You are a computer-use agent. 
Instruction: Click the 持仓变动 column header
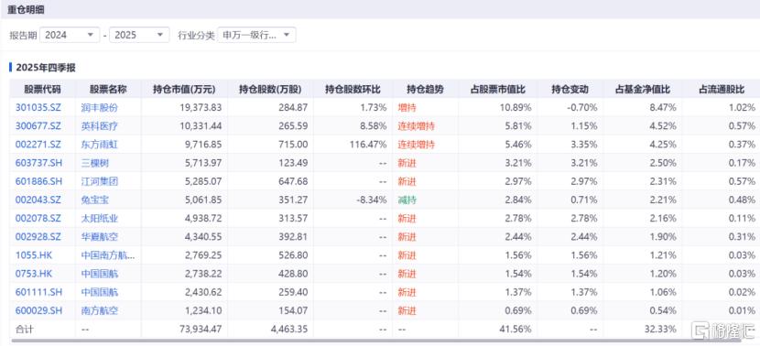(570, 90)
